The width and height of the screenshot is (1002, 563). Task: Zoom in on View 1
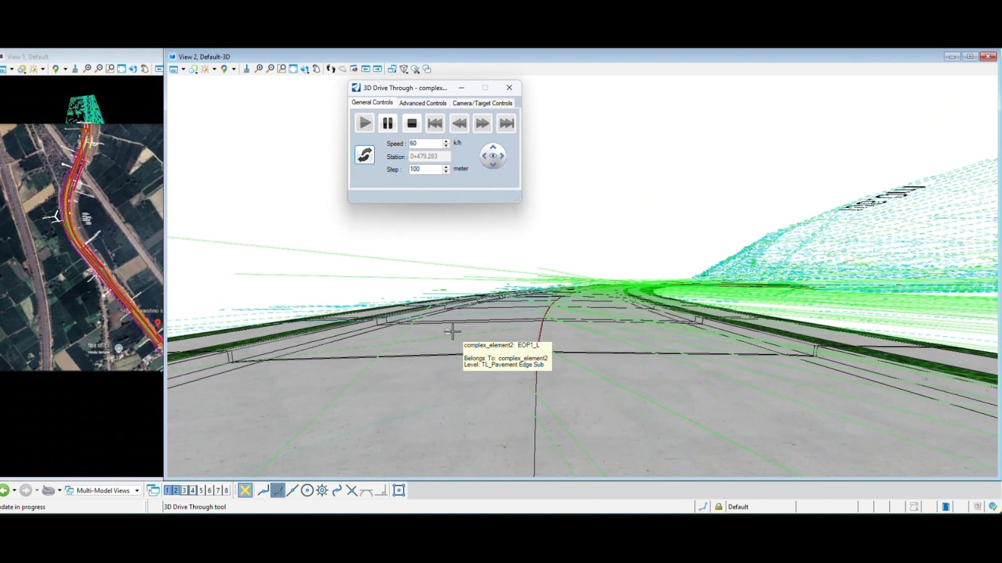tap(87, 69)
